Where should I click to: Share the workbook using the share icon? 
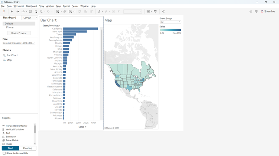click(163, 11)
